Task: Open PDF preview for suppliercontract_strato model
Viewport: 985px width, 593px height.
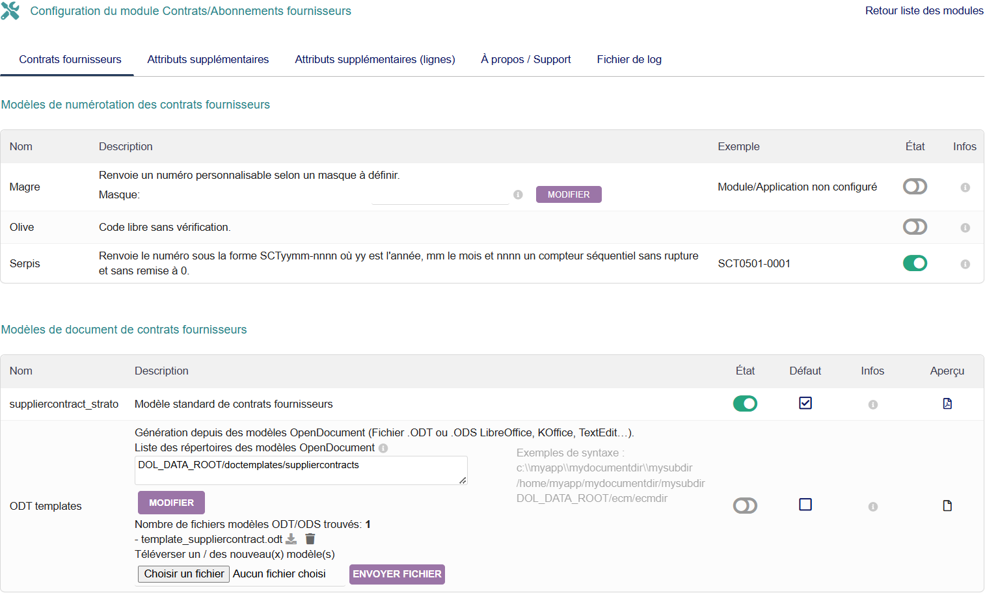Action: [x=947, y=404]
